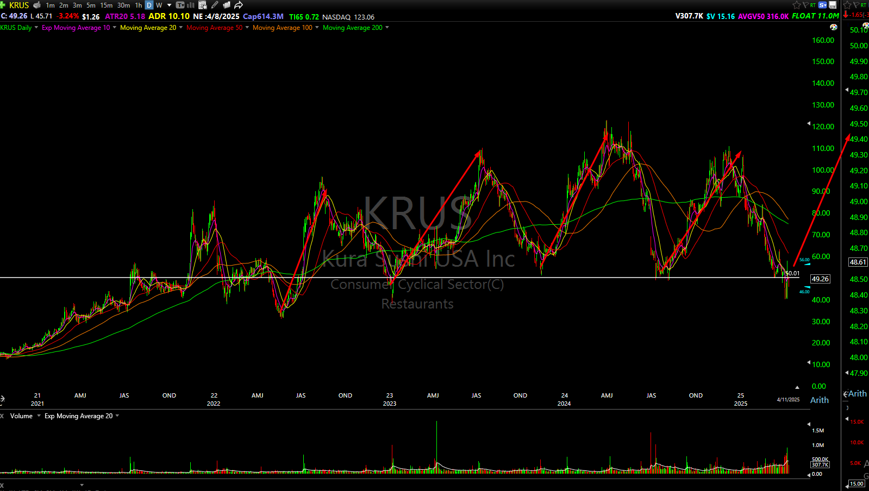Viewport: 869px width, 491px height.
Task: Click the bar style chart-type icon
Action: (191, 5)
